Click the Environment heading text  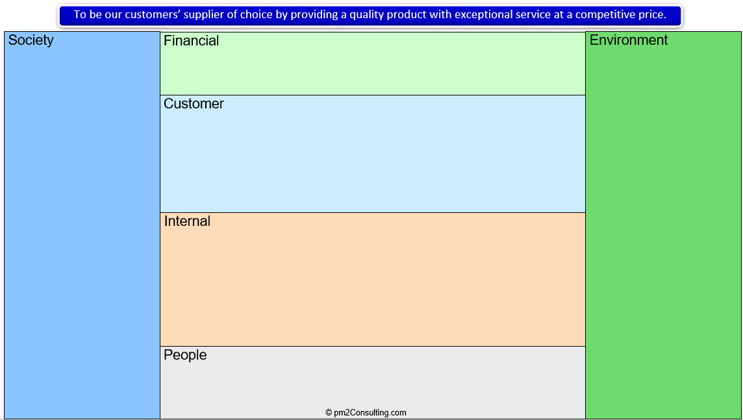pyautogui.click(x=628, y=40)
